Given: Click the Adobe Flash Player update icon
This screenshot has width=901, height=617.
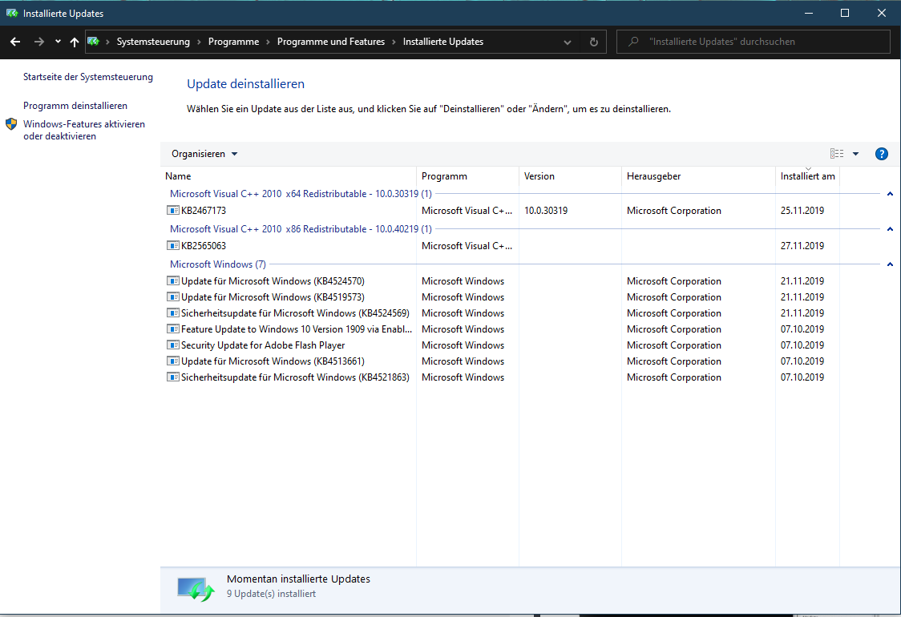Looking at the screenshot, I should (172, 345).
